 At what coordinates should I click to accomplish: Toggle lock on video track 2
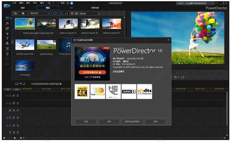point(18,117)
